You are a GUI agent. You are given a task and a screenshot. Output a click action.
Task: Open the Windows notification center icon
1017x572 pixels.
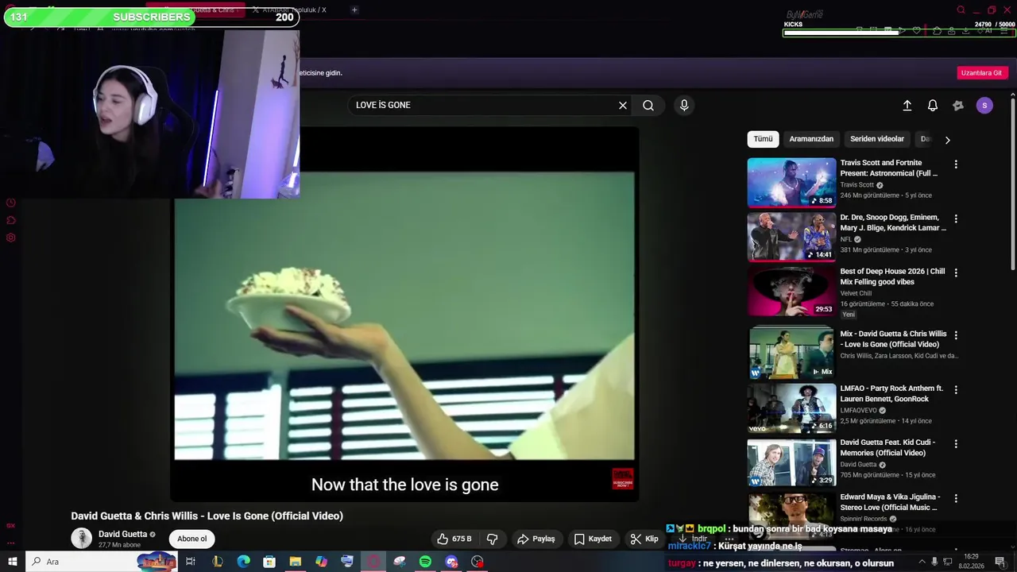click(1000, 562)
